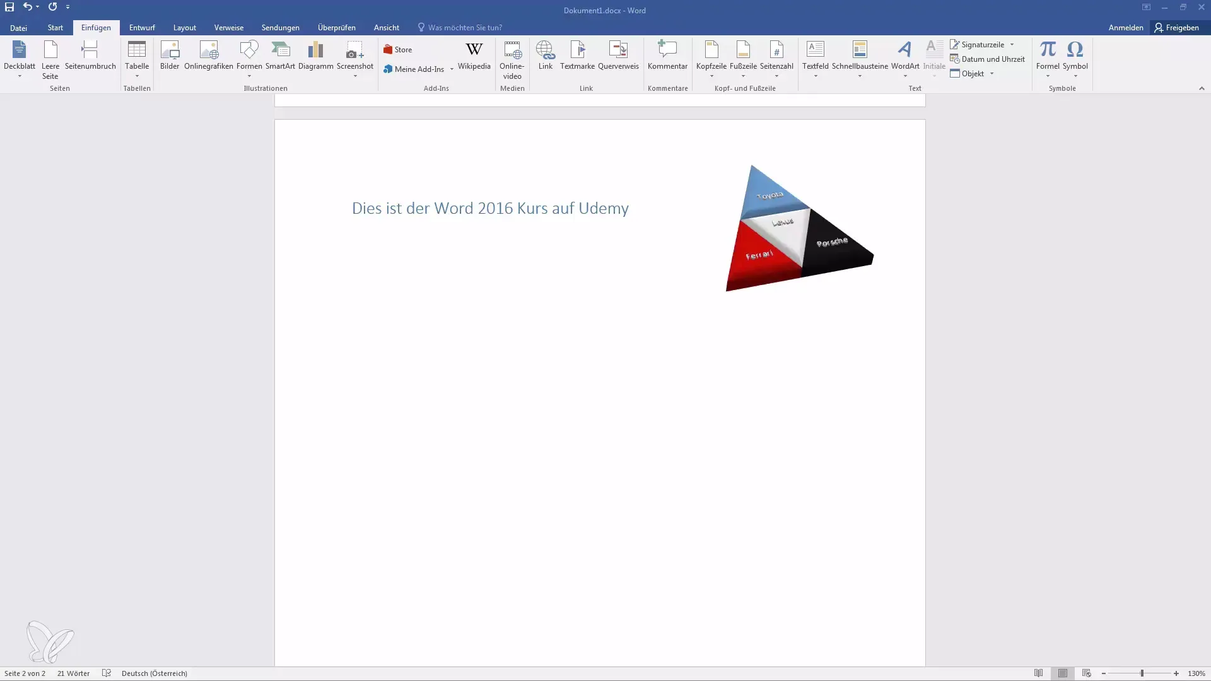Switch to the Verweise tab
Screen dimensions: 1211x681
[229, 28]
